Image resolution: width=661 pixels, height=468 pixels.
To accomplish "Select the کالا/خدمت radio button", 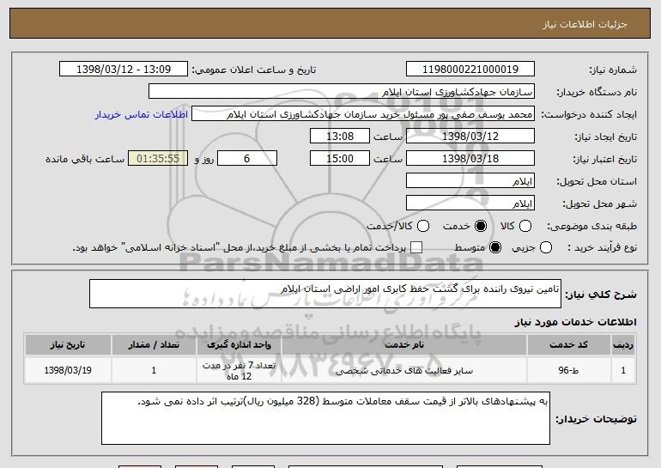I will tap(423, 226).
